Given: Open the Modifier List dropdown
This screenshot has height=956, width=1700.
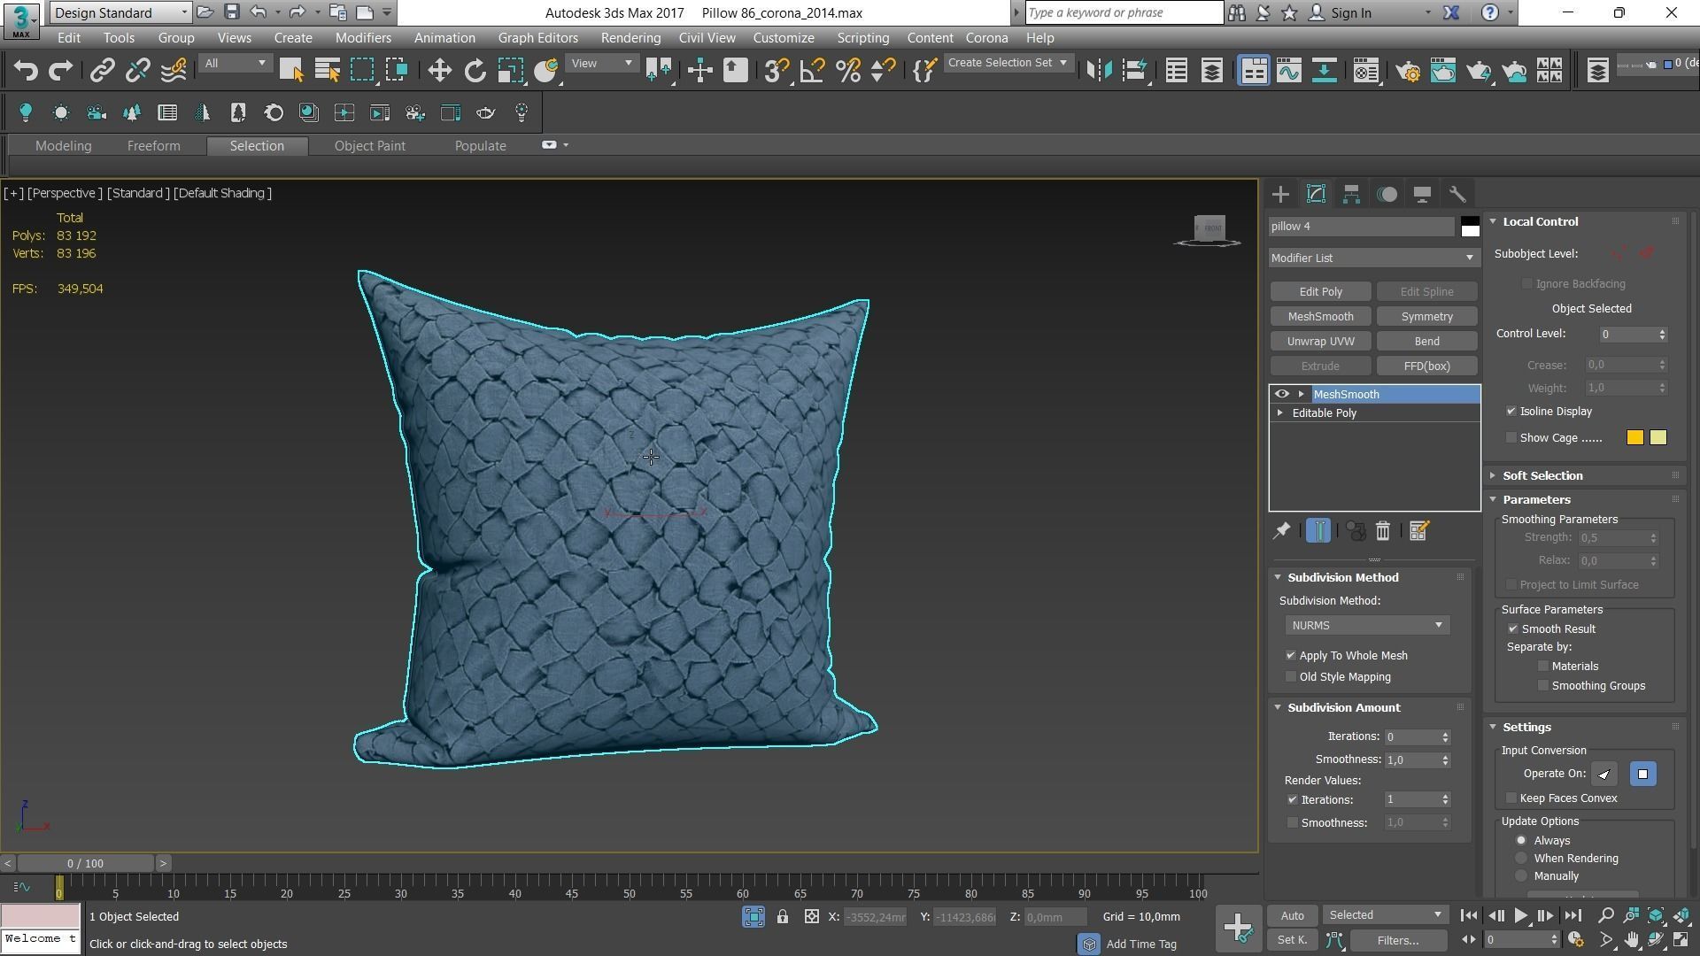Looking at the screenshot, I should click(1372, 258).
